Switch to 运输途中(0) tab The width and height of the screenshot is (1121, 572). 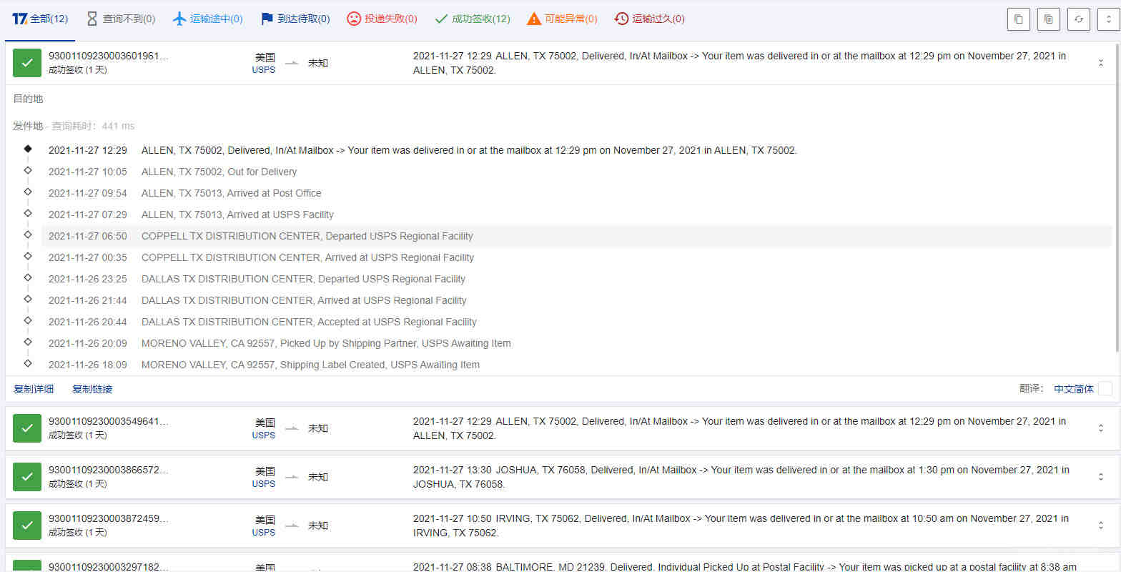[208, 19]
